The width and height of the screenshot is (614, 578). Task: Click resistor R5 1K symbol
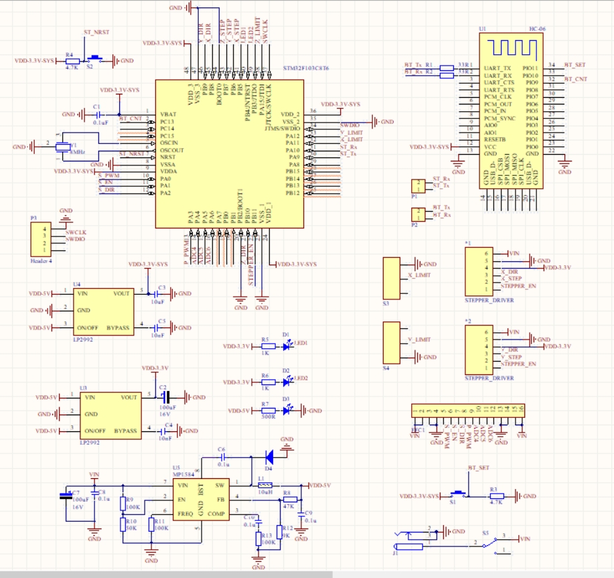click(268, 346)
